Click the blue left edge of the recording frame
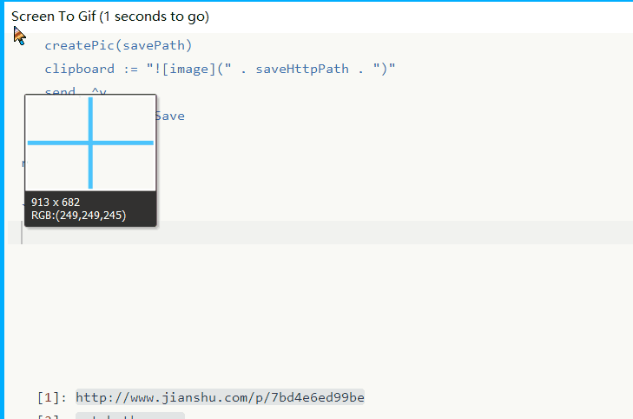The height and width of the screenshot is (419, 633). click(3, 217)
